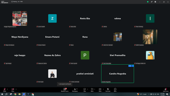The image size is (170, 96).
Task: Open the Participants list
Action: (75, 90)
